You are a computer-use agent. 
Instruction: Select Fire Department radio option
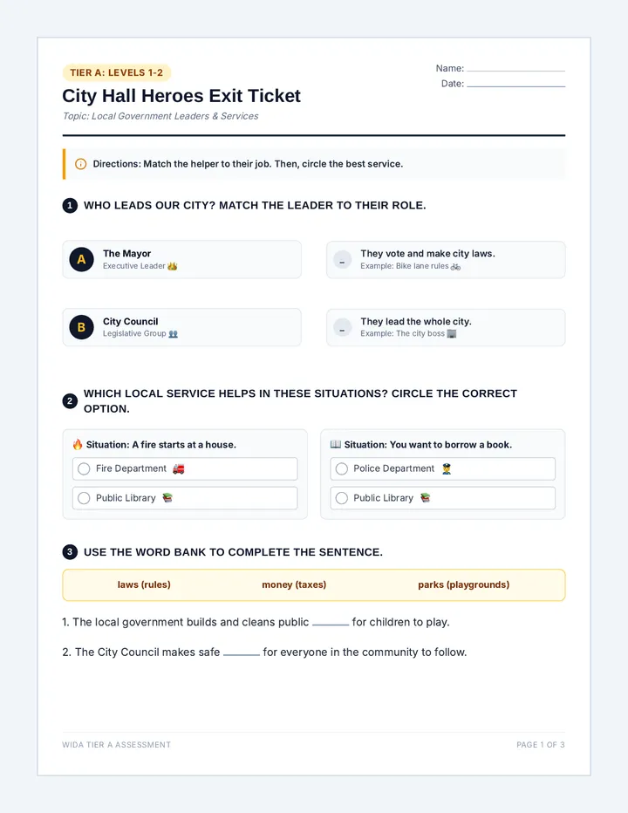coord(84,468)
